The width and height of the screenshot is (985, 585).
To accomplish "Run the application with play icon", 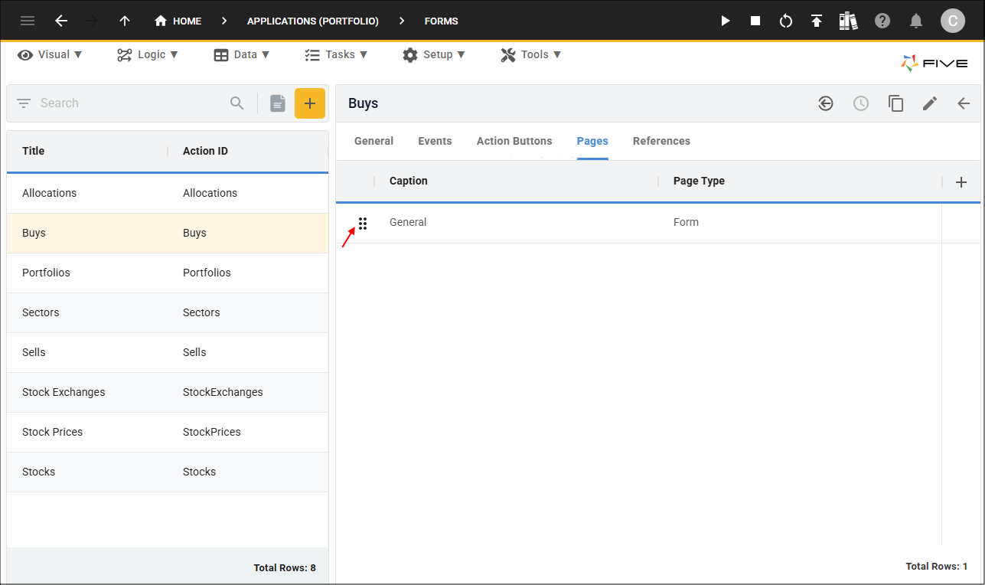I will tap(726, 21).
